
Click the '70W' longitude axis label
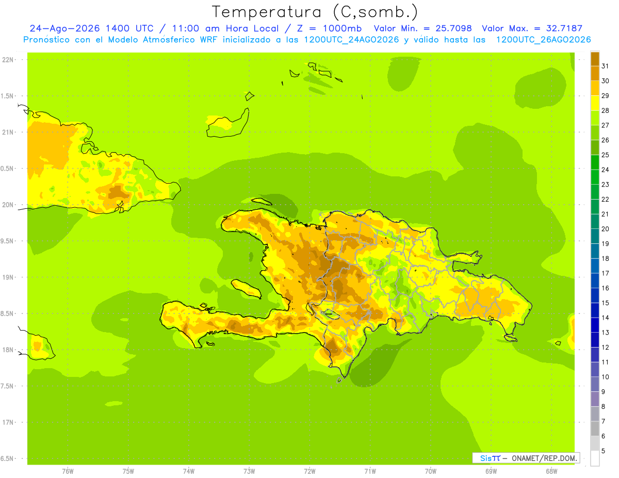pyautogui.click(x=431, y=471)
